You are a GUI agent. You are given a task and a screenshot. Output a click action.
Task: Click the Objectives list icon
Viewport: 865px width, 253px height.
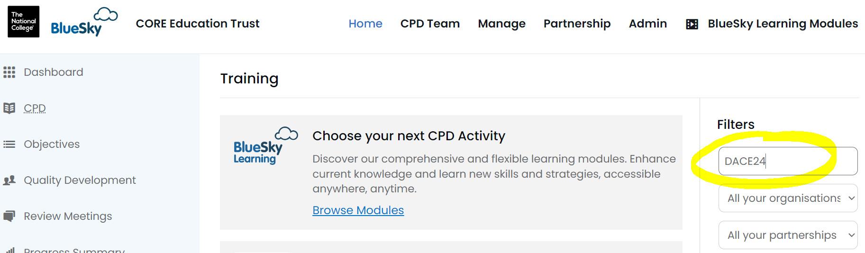tap(9, 144)
